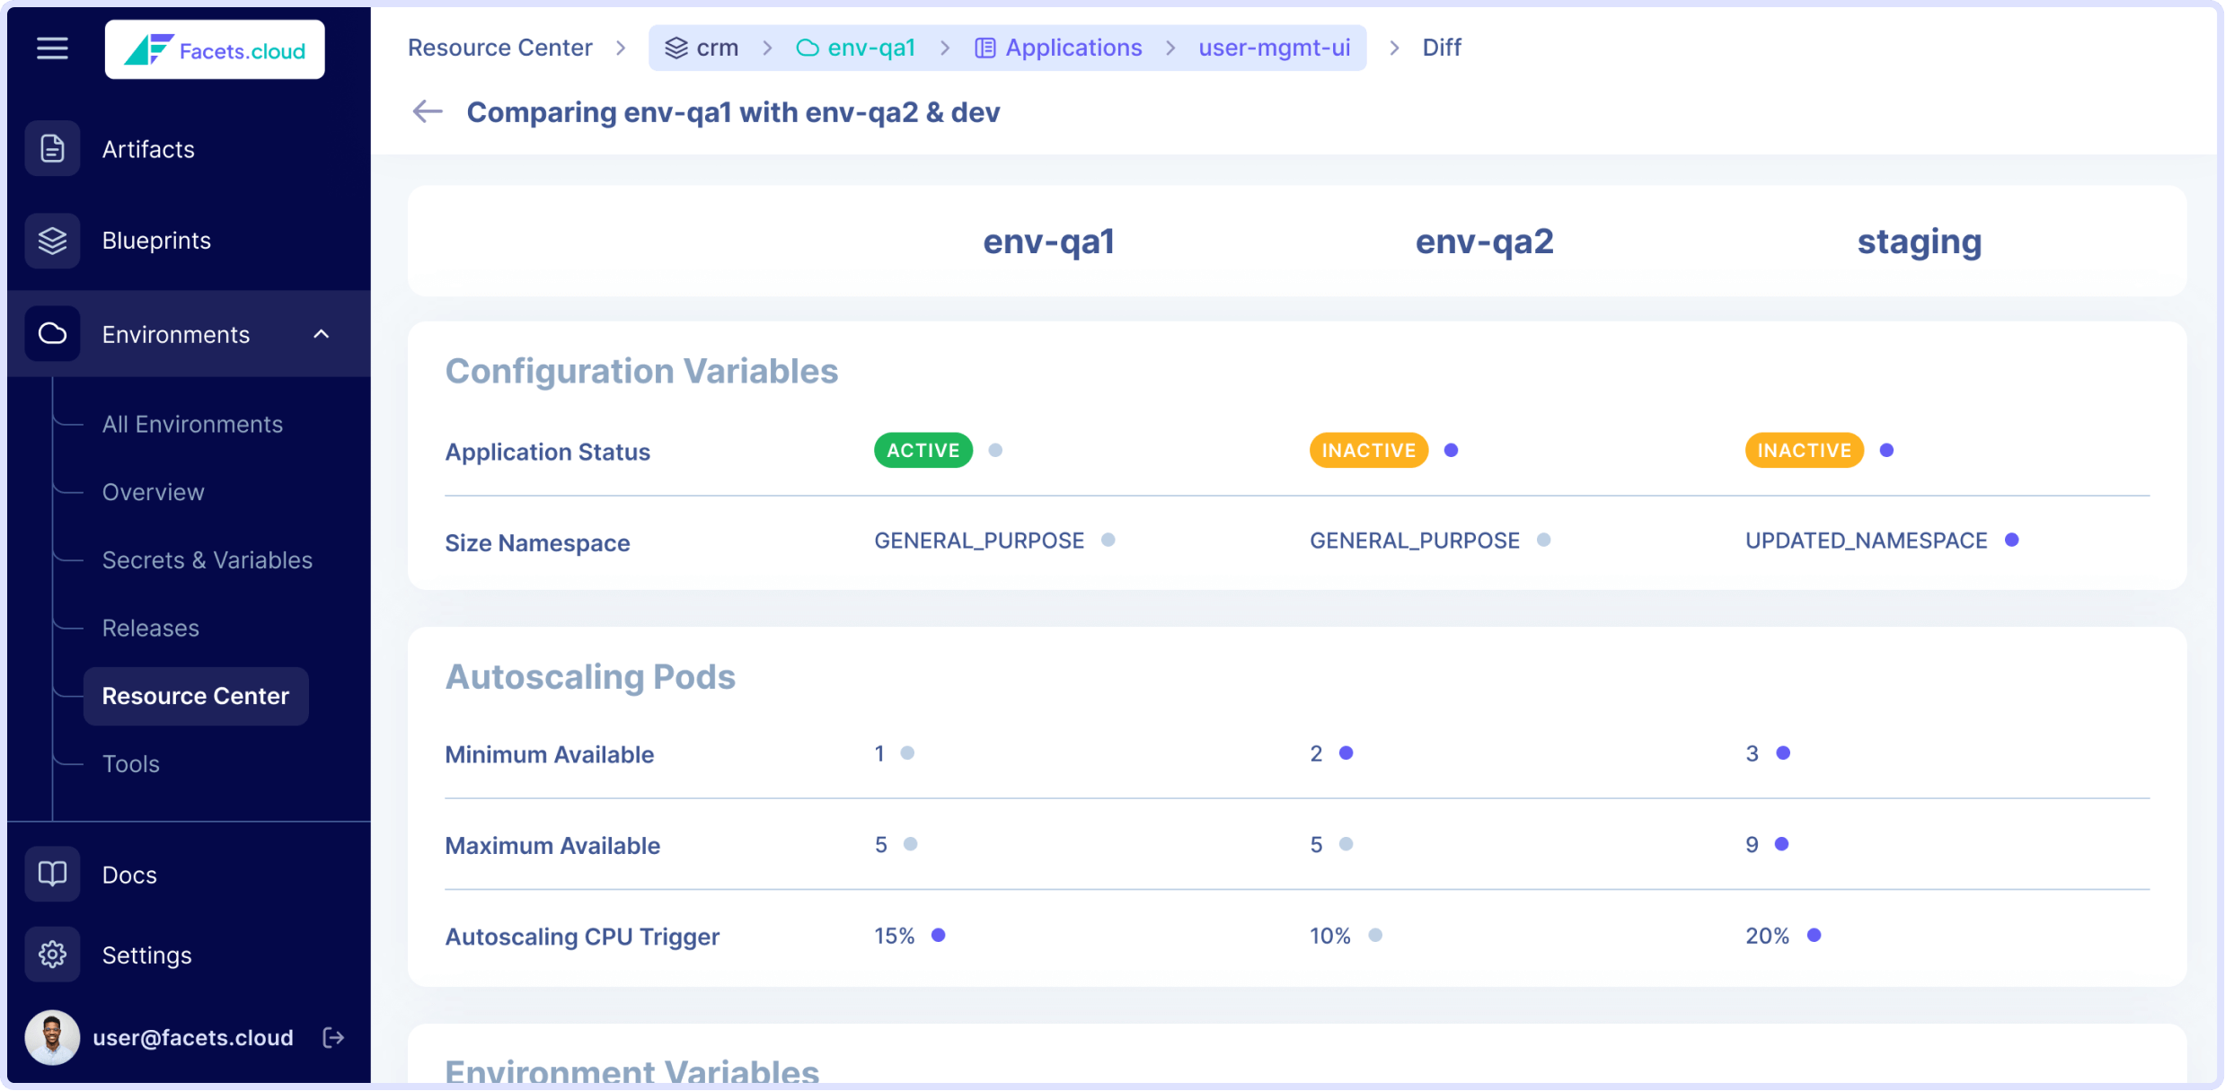Select the Blueprints sidebar icon

(52, 240)
